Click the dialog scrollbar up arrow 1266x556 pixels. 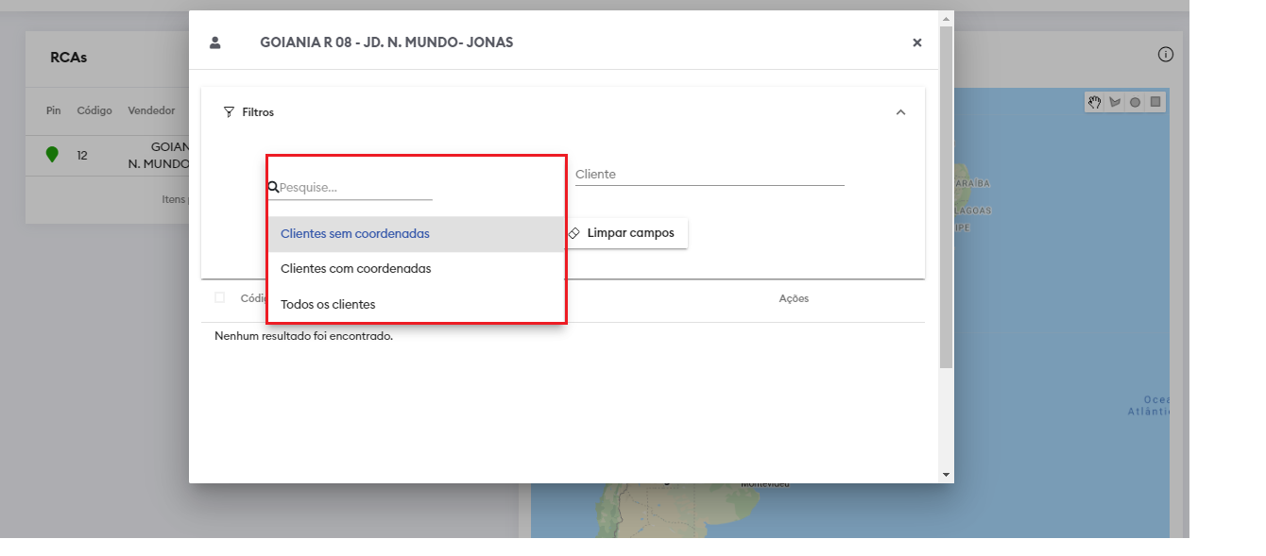coord(946,18)
